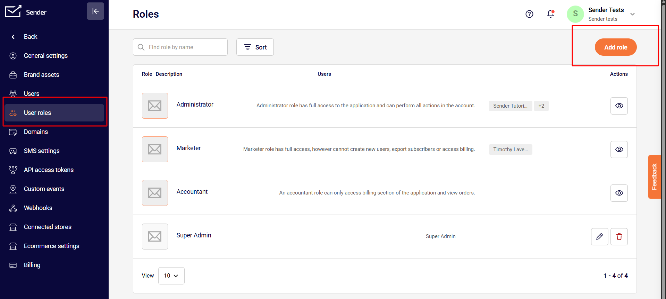Open Ecommerce settings
The height and width of the screenshot is (299, 666).
54,246
